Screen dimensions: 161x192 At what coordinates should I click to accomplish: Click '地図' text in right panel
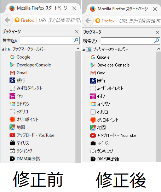point(101,128)
